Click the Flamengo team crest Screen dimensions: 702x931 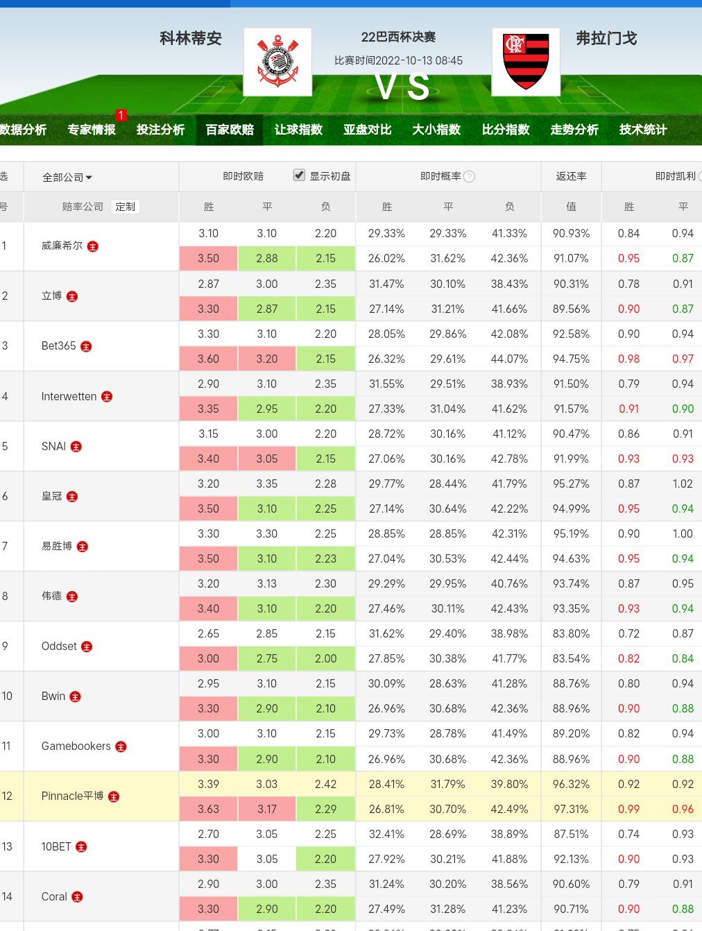(525, 62)
